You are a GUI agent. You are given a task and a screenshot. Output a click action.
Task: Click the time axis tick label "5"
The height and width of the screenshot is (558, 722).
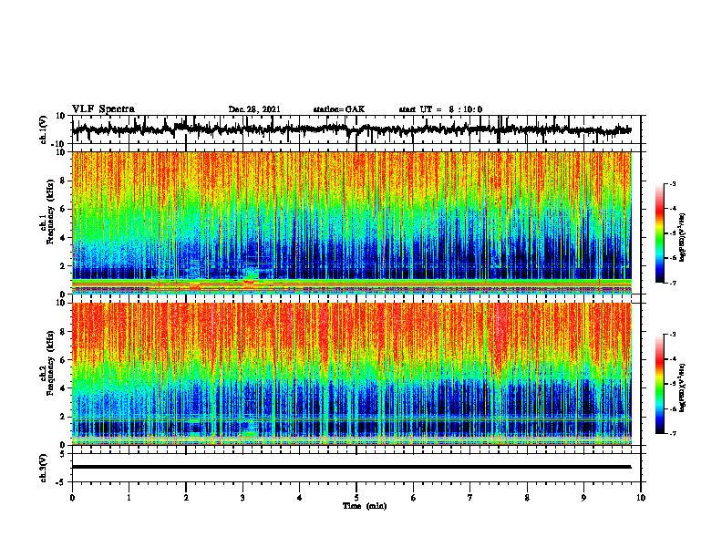(x=356, y=498)
